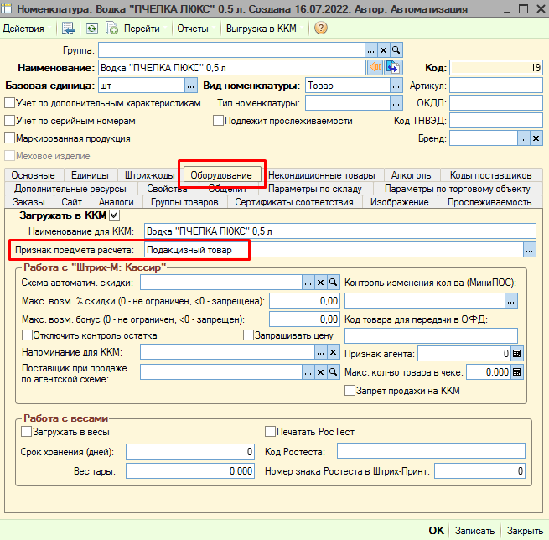Open Вид номенклатуры selection button
Image resolution: width=549 pixels, height=540 pixels.
click(396, 86)
